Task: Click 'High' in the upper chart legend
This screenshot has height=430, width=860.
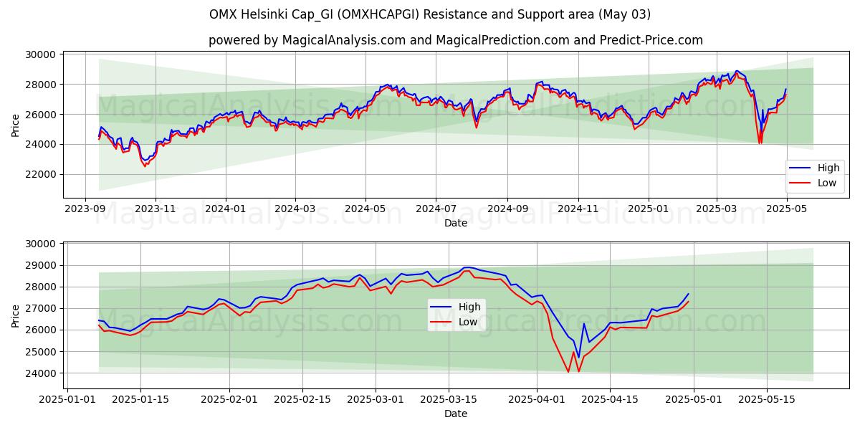Action: pos(828,168)
